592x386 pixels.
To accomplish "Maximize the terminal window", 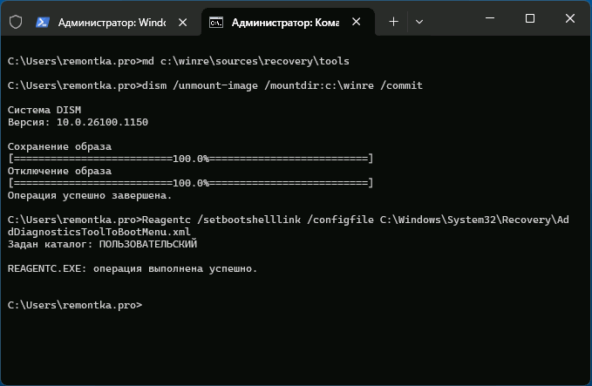I will pos(530,19).
